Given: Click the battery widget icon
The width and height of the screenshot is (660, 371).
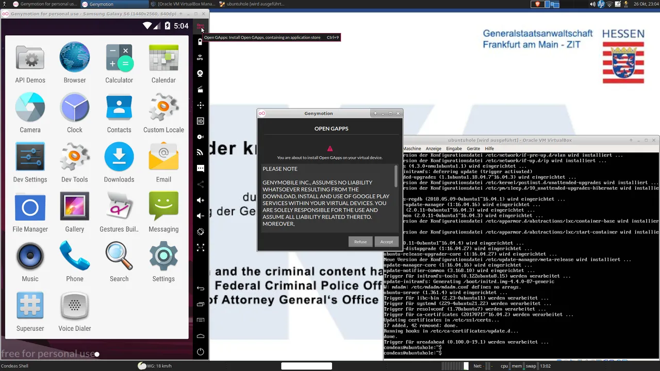Looking at the screenshot, I should point(200,42).
